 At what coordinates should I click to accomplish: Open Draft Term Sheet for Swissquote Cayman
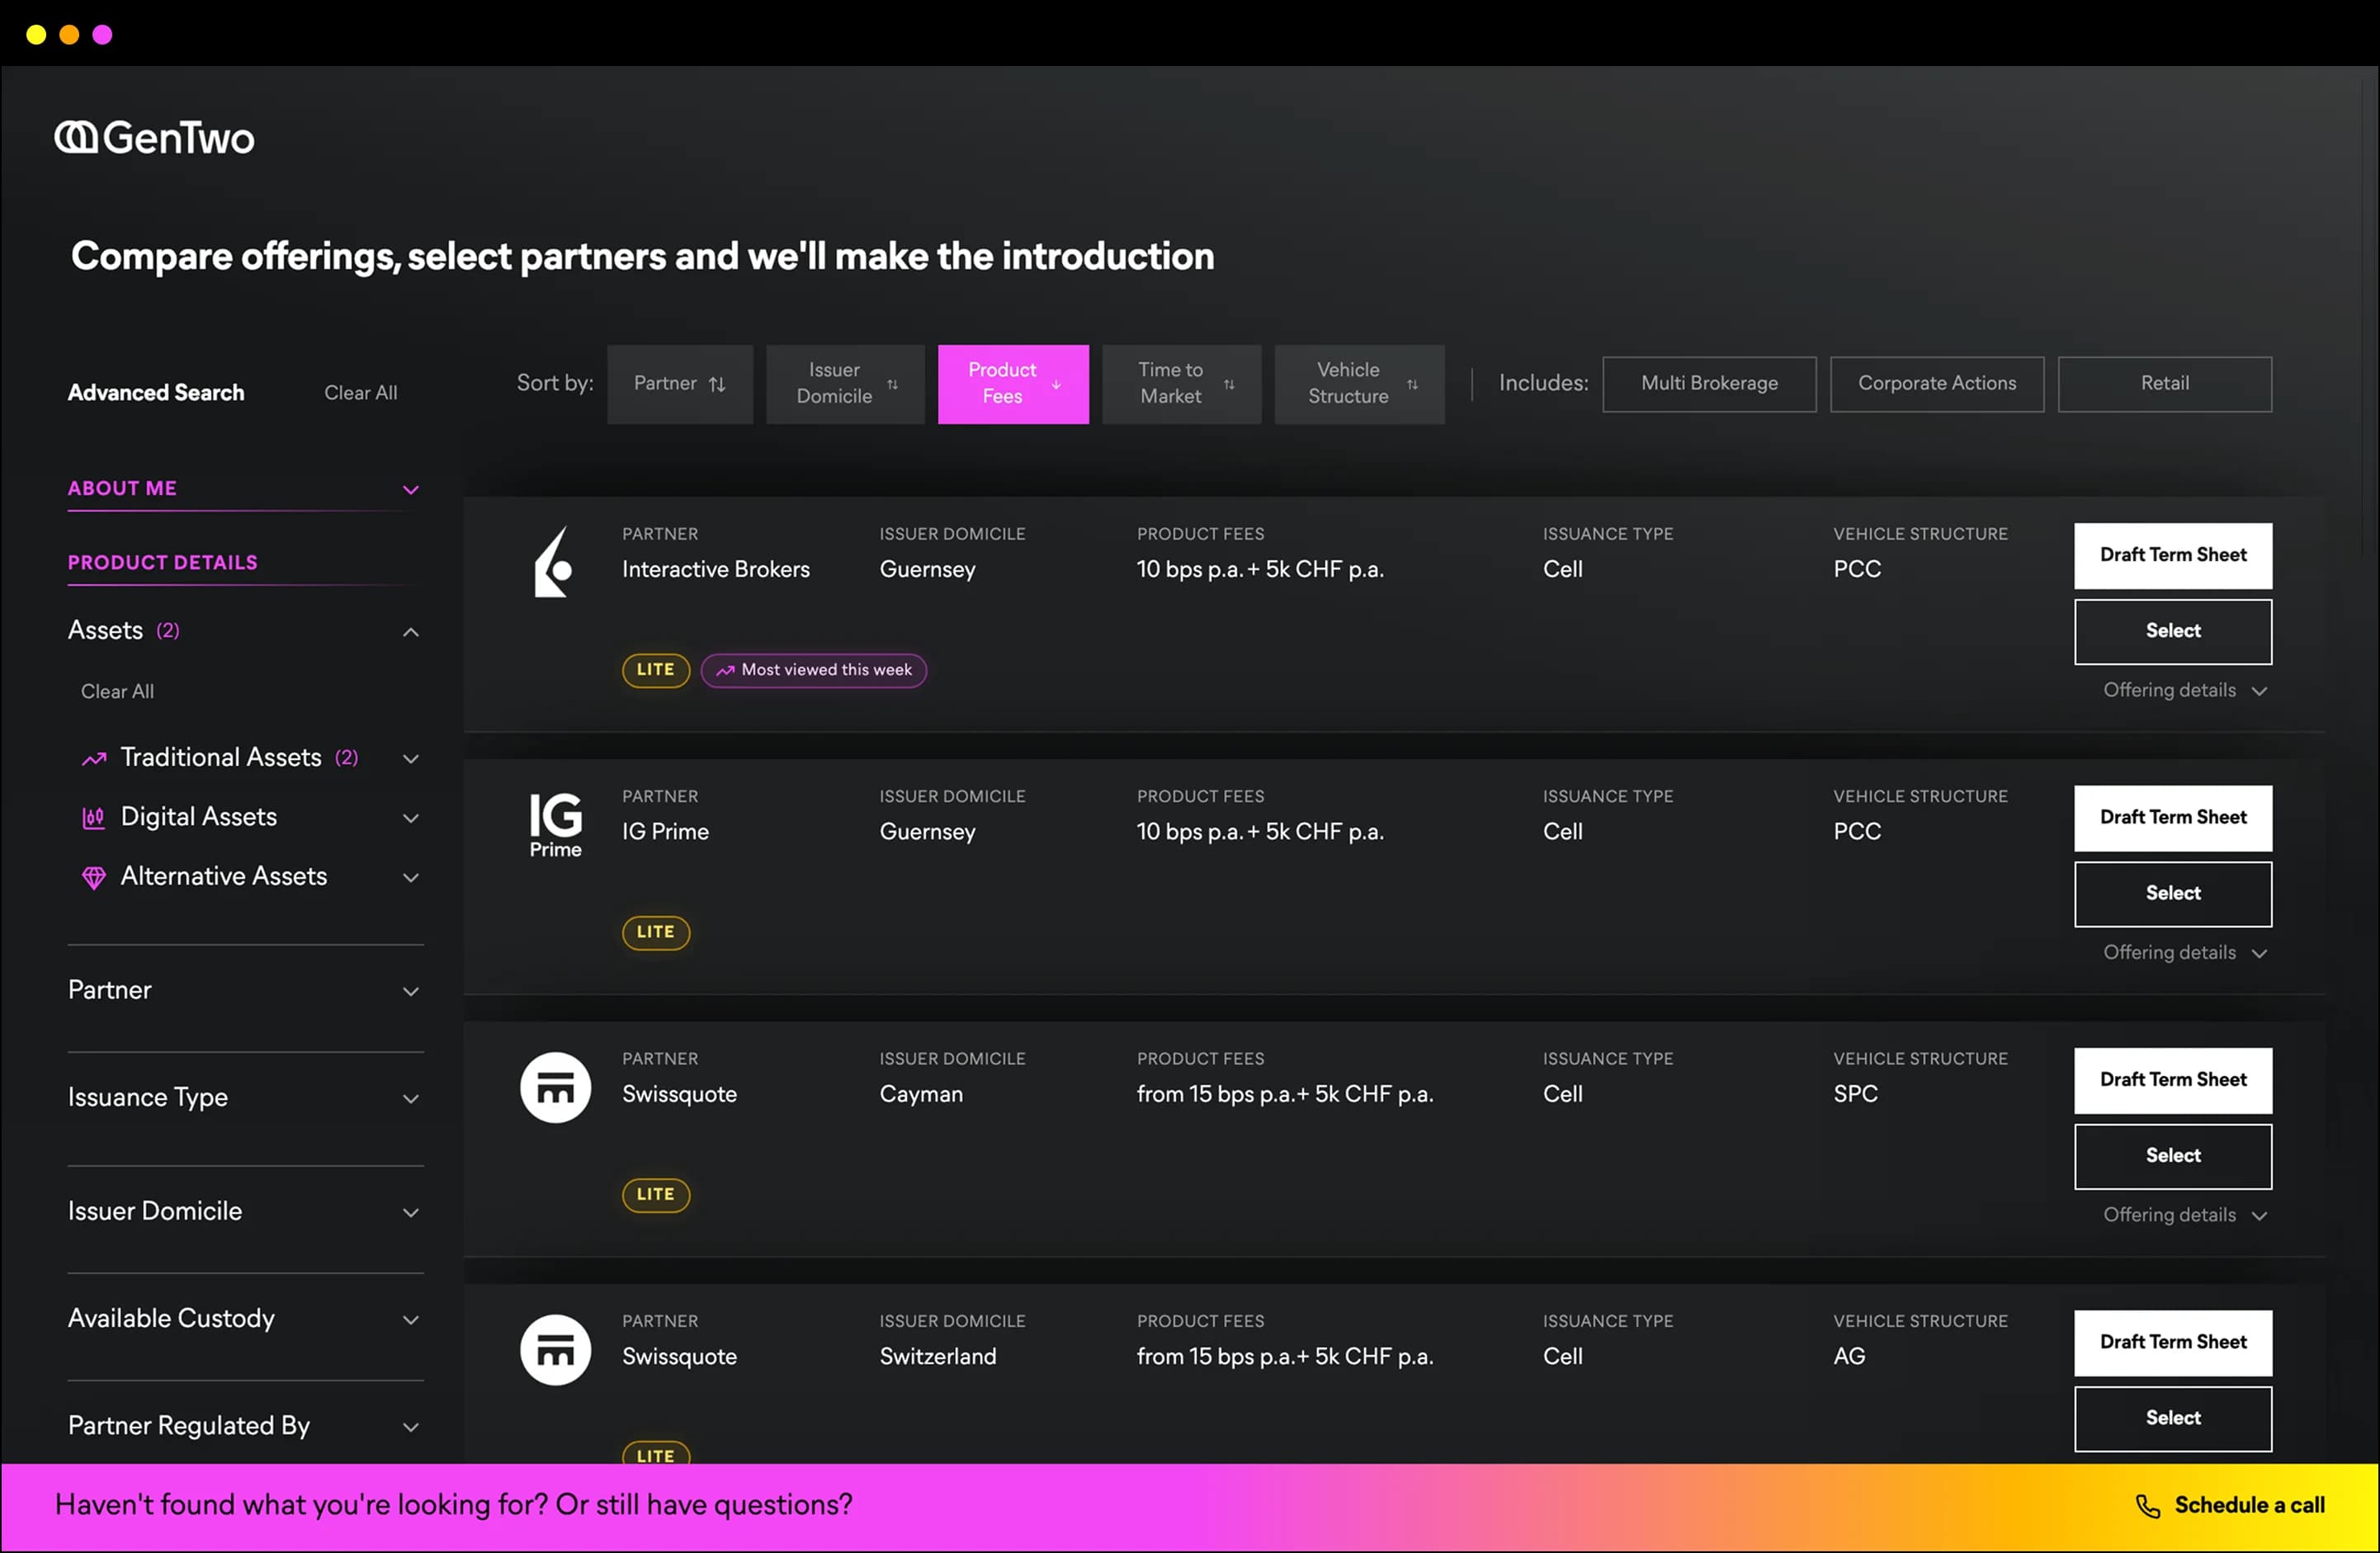pos(2172,1080)
